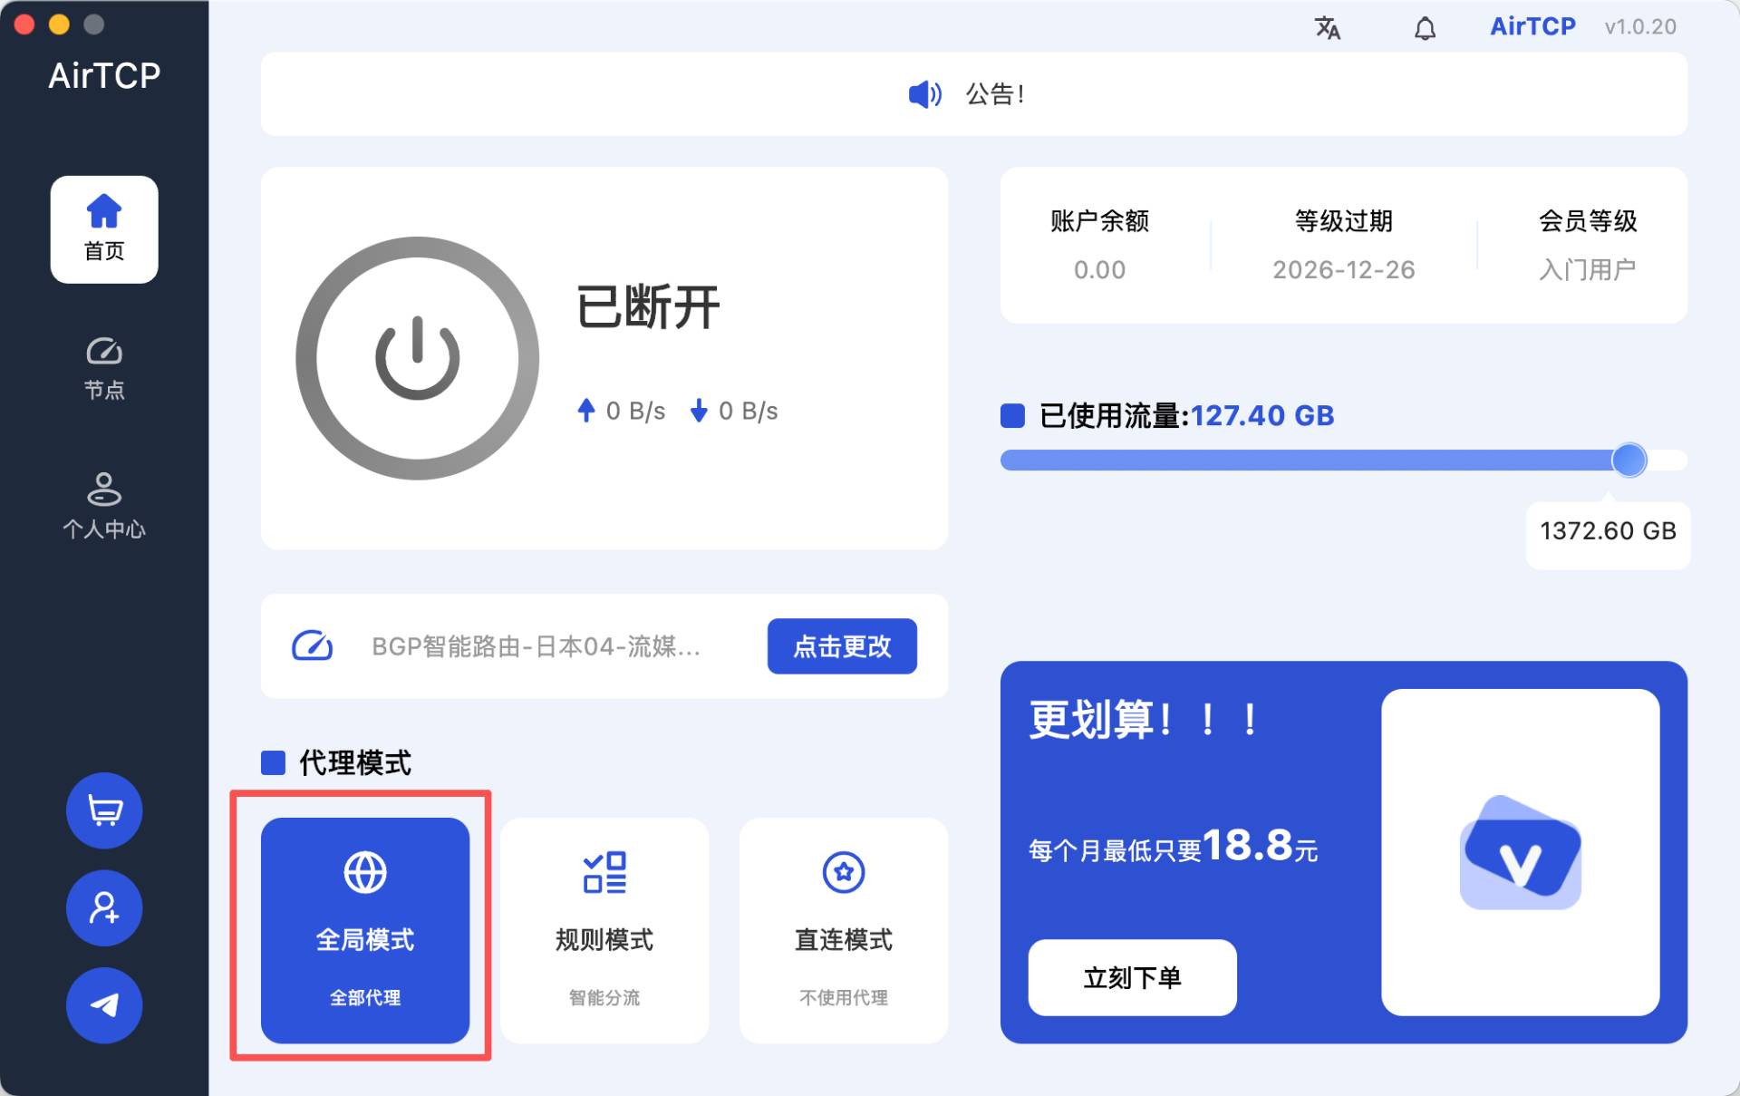
Task: Click the VIP card logo thumbnail
Action: click(x=1520, y=852)
